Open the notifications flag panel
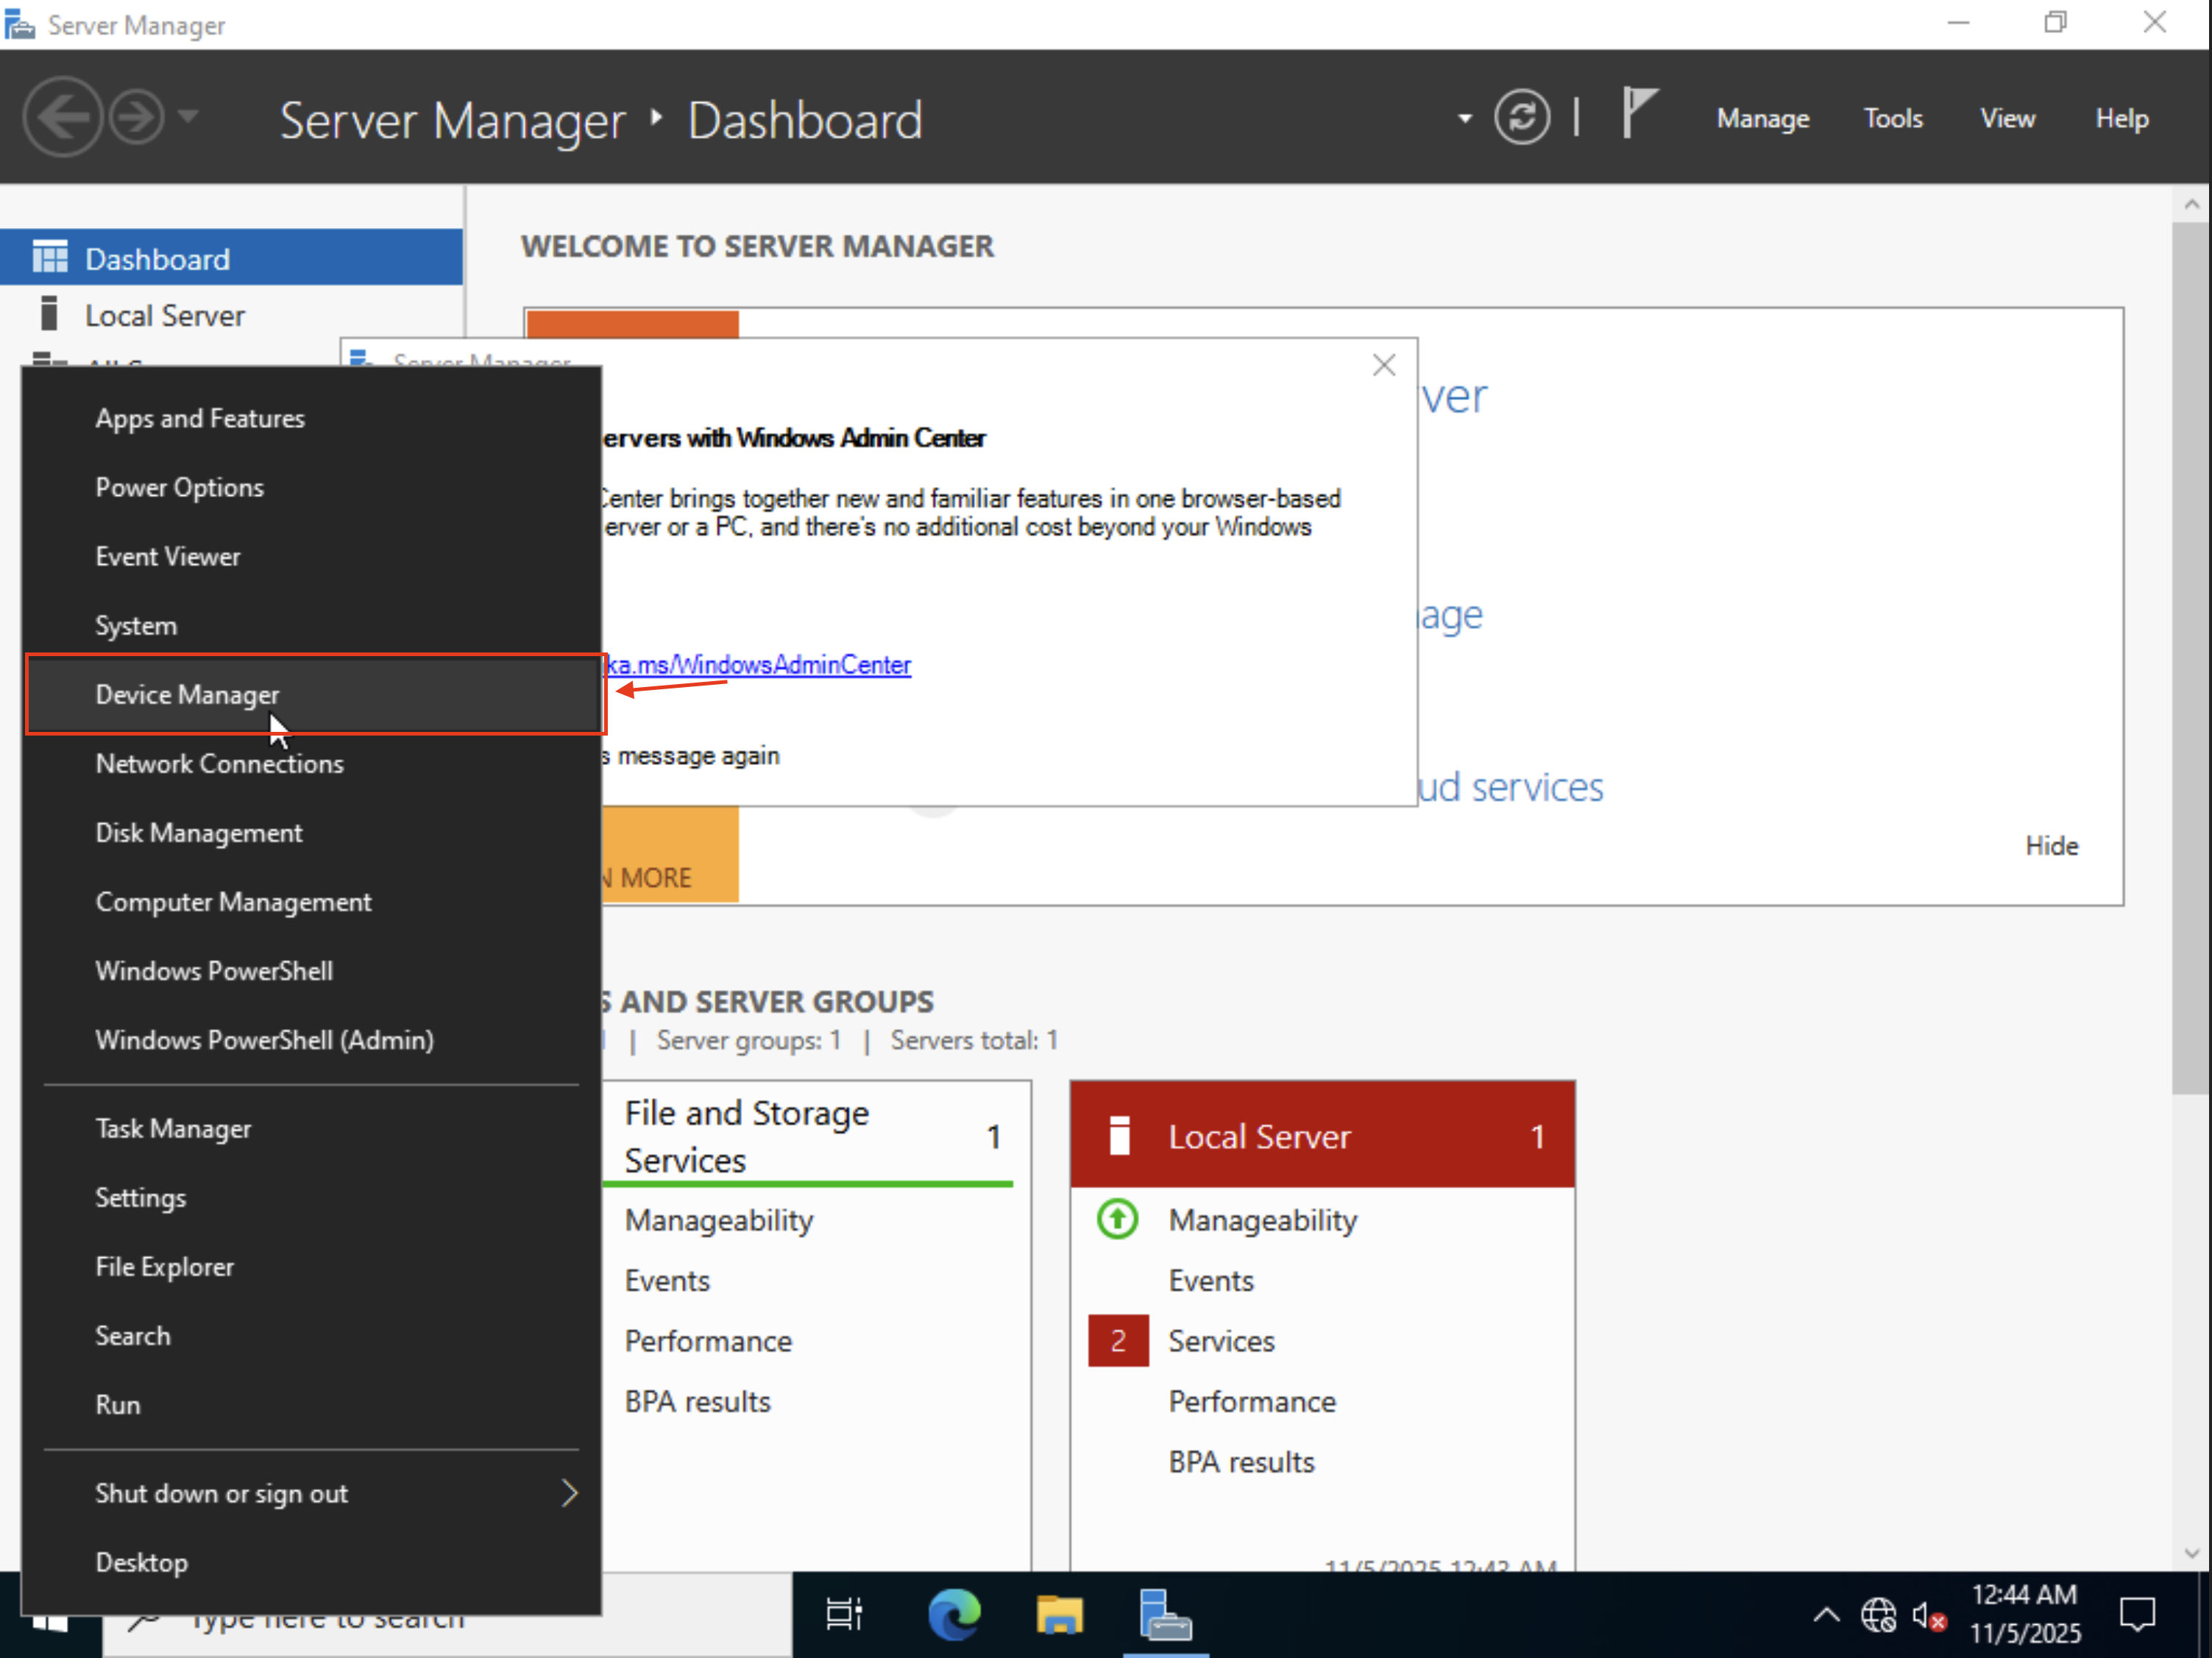The width and height of the screenshot is (2212, 1658). (x=1638, y=115)
